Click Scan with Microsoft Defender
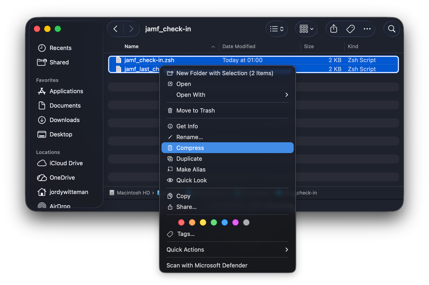 [207, 265]
